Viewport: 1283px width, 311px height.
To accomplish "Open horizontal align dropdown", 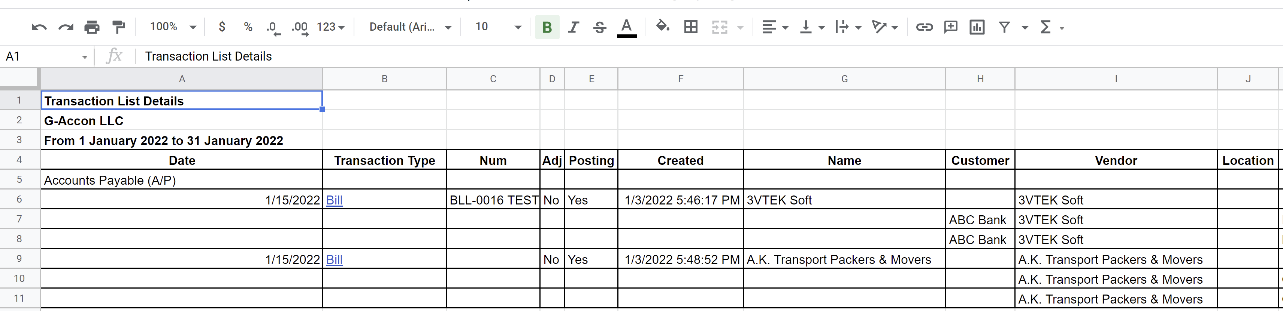I will [x=775, y=27].
